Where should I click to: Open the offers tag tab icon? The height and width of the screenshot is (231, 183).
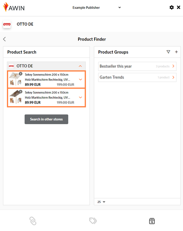click(x=93, y=221)
